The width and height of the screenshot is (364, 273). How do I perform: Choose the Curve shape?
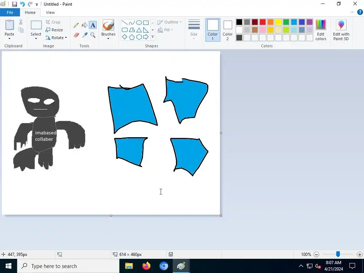(x=132, y=22)
